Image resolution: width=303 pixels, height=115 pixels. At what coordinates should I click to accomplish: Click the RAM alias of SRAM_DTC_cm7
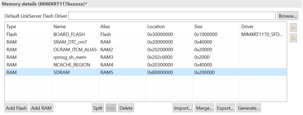[x=122, y=42]
